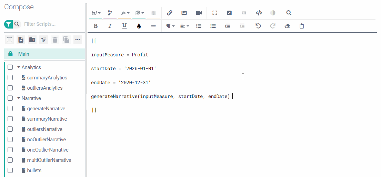Click the half-circle contrast icon
This screenshot has width=381, height=177.
(273, 13)
